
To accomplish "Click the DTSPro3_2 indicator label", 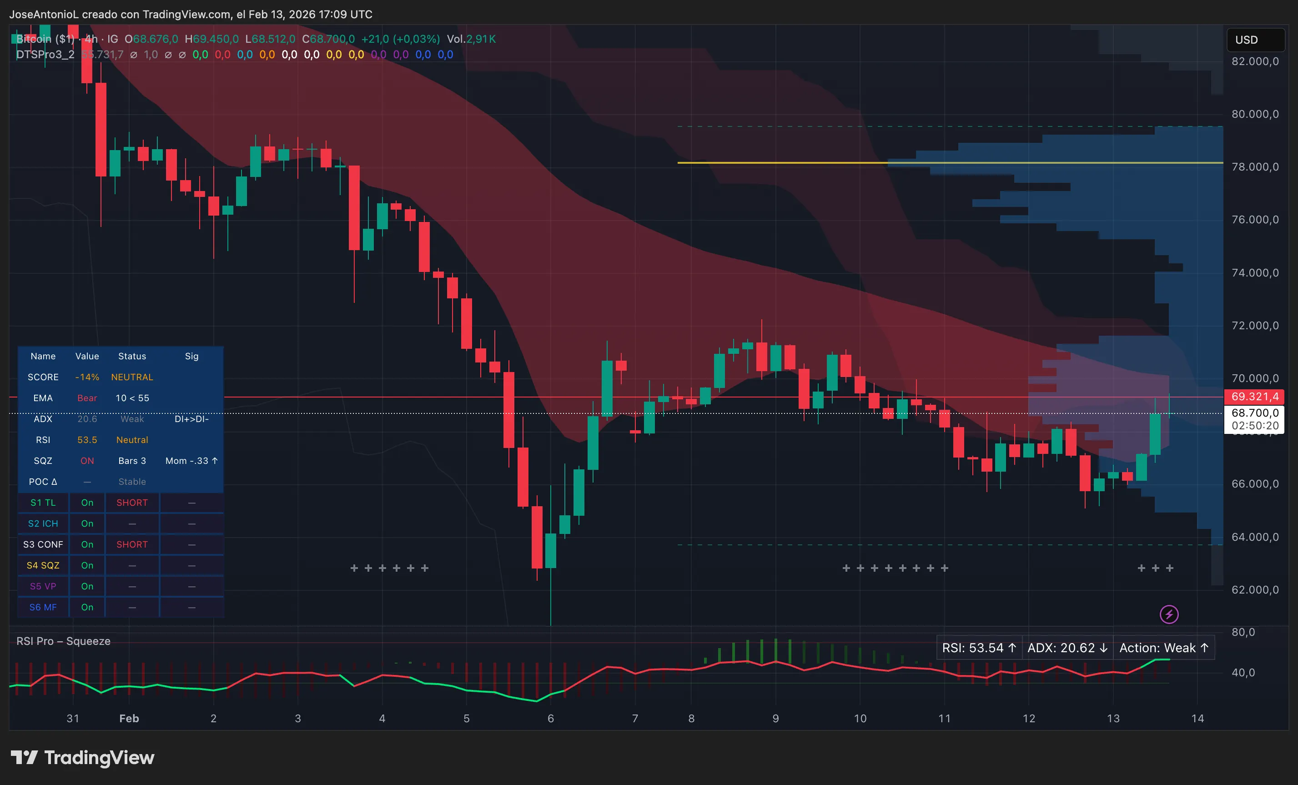I will pyautogui.click(x=45, y=54).
